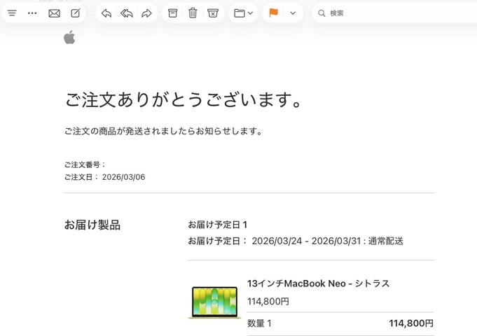The width and height of the screenshot is (477, 336).
Task: Compose a new message
Action: (x=76, y=13)
